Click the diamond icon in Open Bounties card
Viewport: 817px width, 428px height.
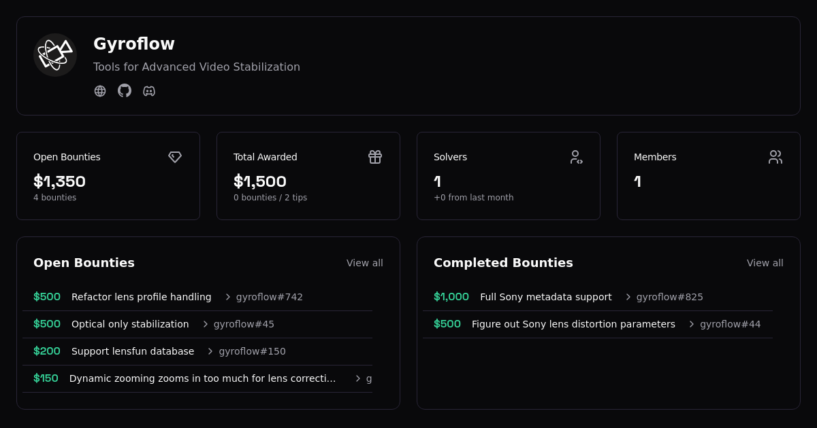pos(175,157)
